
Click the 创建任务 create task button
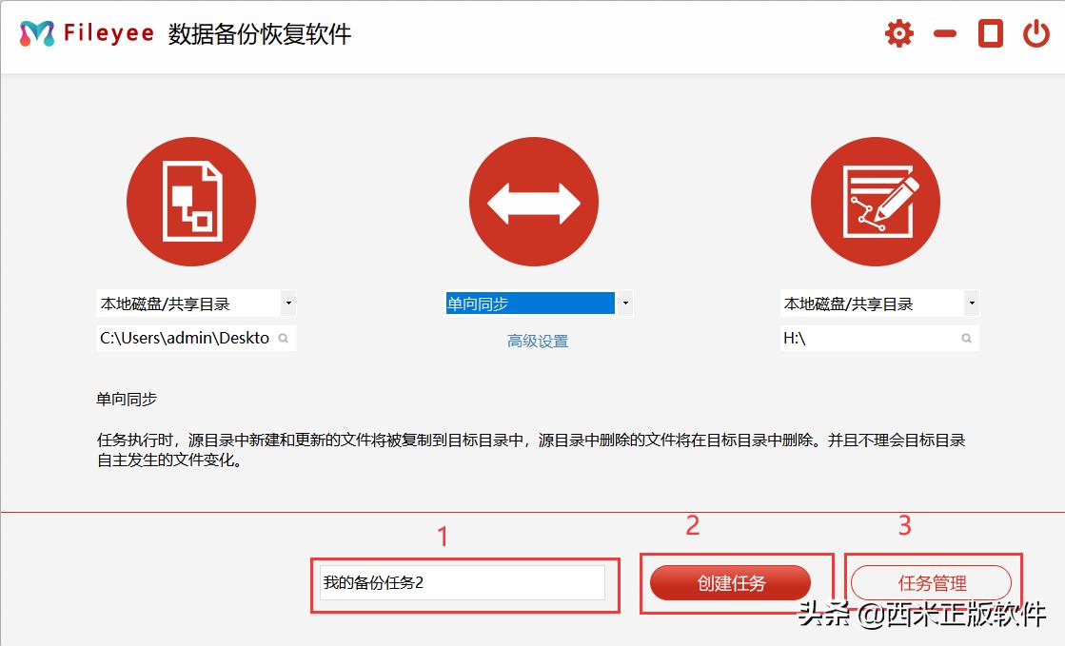pos(730,583)
